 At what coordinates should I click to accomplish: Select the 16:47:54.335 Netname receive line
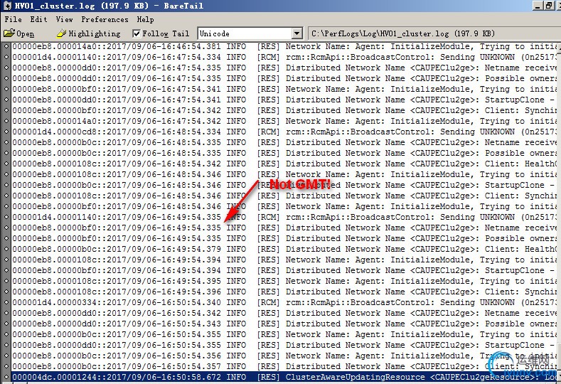tap(284, 68)
